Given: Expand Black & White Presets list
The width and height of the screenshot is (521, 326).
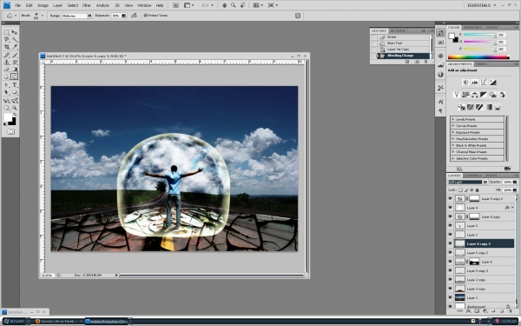Looking at the screenshot, I should tap(453, 145).
